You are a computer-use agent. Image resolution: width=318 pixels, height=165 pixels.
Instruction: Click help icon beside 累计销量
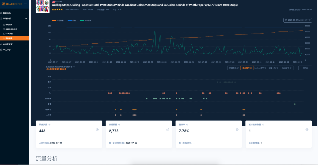(x=119, y=125)
